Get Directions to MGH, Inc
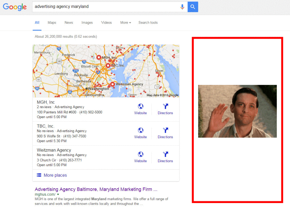Screen dimensions: 290x207 pyautogui.click(x=165, y=106)
